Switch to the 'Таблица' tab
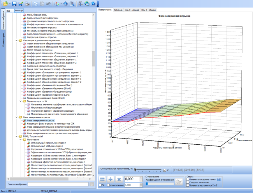This screenshot has width=253, height=193. (118, 10)
